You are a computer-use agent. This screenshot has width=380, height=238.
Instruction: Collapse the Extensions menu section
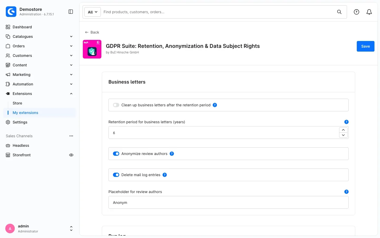71,94
